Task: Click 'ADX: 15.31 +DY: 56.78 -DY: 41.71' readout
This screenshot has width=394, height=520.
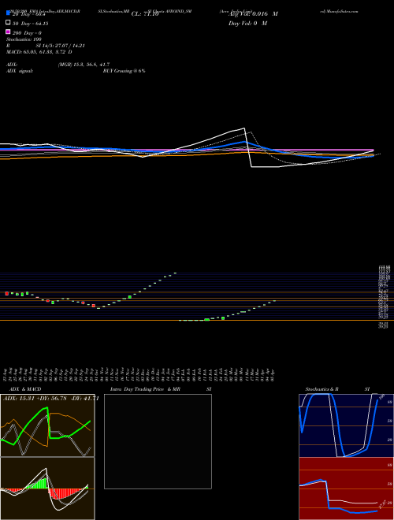Action: pos(51,399)
